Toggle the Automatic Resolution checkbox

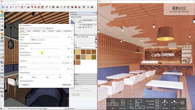(x=21, y=81)
